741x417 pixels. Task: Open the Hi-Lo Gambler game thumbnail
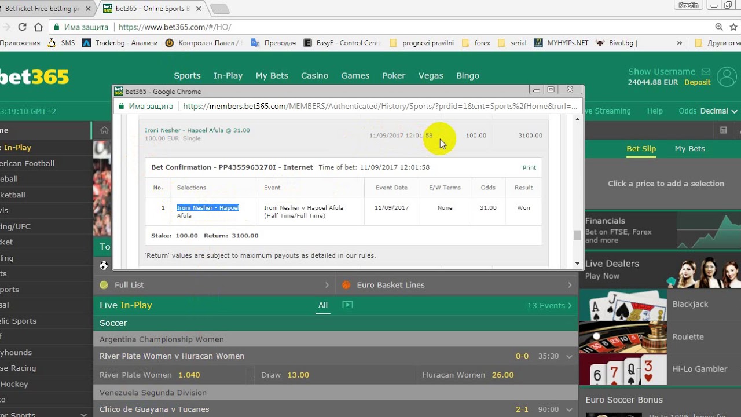(x=623, y=370)
